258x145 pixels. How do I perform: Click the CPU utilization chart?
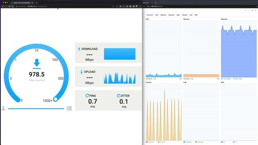164,49
